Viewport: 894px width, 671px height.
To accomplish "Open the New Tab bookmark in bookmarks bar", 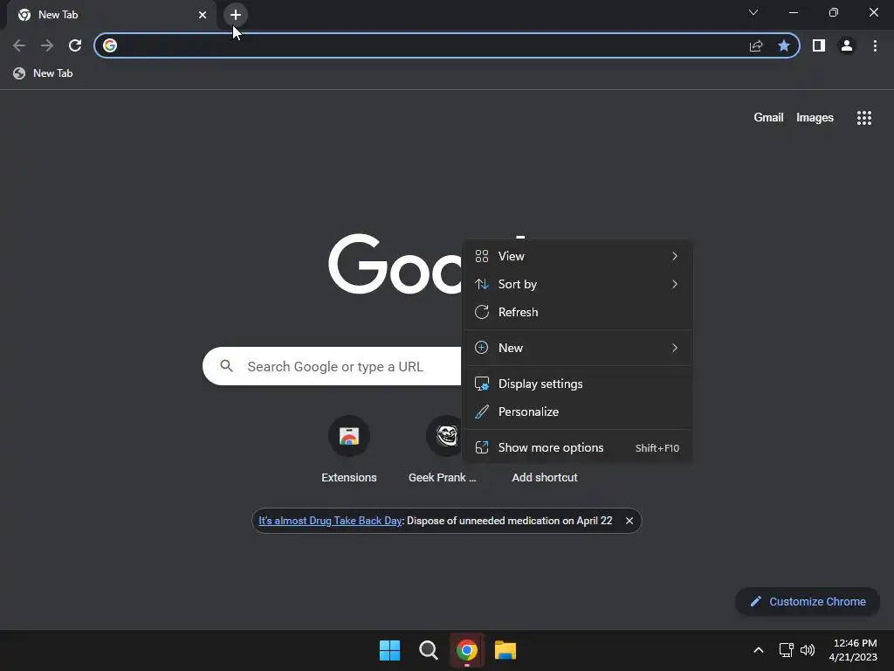I will pyautogui.click(x=44, y=73).
